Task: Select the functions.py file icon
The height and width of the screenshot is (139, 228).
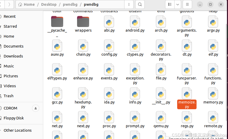Action: click(x=213, y=70)
